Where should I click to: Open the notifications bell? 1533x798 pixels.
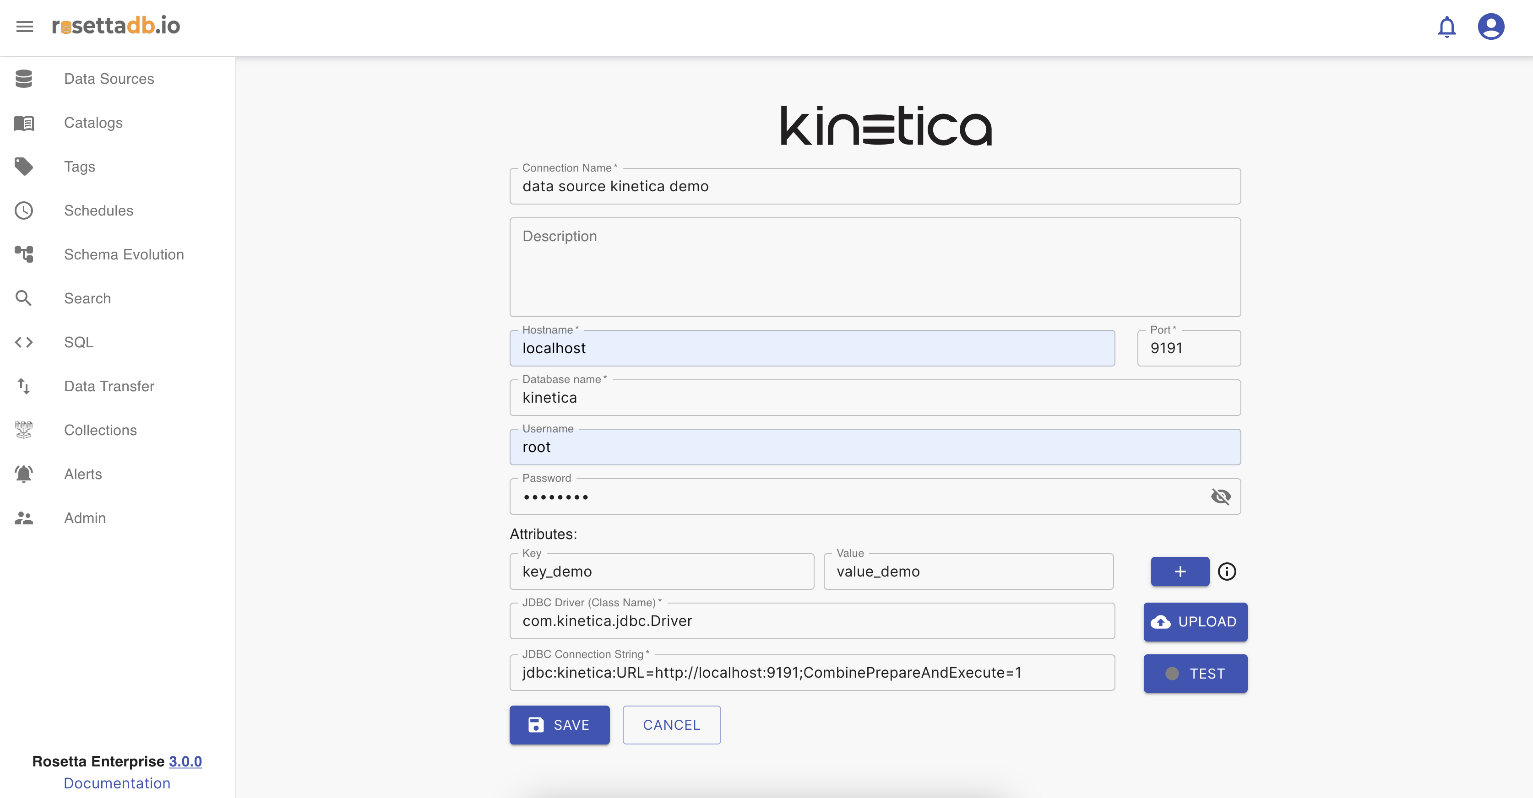coord(1446,27)
